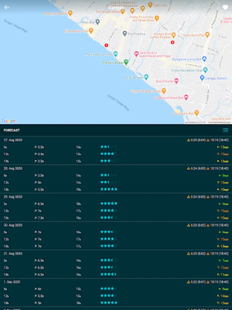Add Canggu to favorites with heart icon
This screenshot has height=310, width=232.
coord(225,7)
